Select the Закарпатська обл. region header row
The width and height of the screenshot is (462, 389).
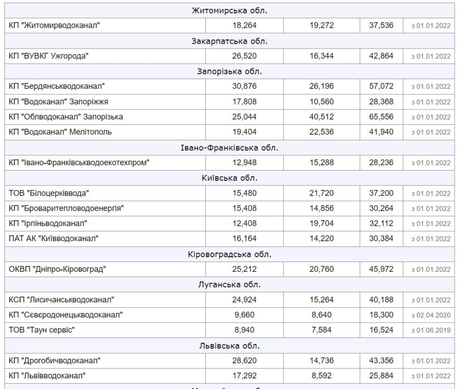point(230,41)
